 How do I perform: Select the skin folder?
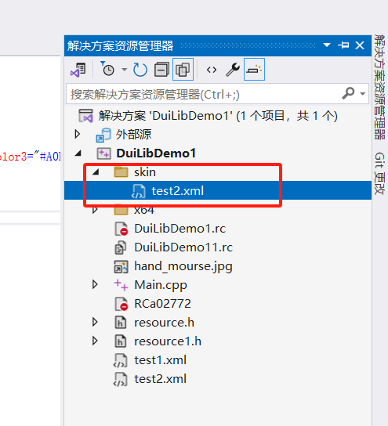pyautogui.click(x=145, y=172)
